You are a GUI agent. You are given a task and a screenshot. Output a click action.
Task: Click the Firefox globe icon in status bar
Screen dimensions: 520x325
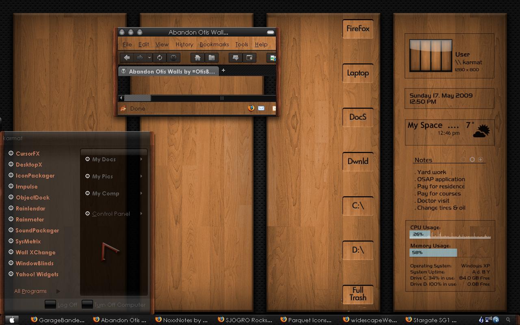(x=251, y=108)
